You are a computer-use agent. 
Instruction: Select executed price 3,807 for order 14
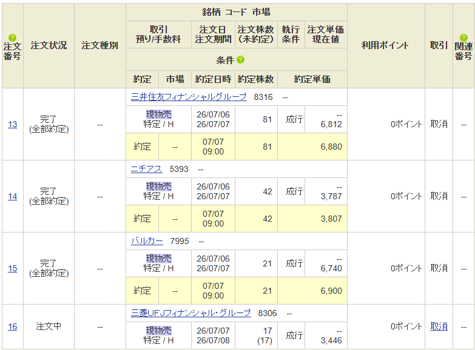tap(331, 219)
